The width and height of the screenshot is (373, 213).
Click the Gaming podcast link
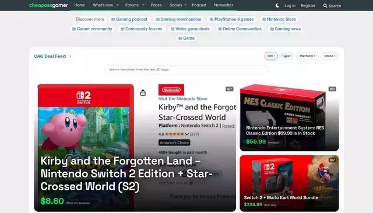[129, 19]
